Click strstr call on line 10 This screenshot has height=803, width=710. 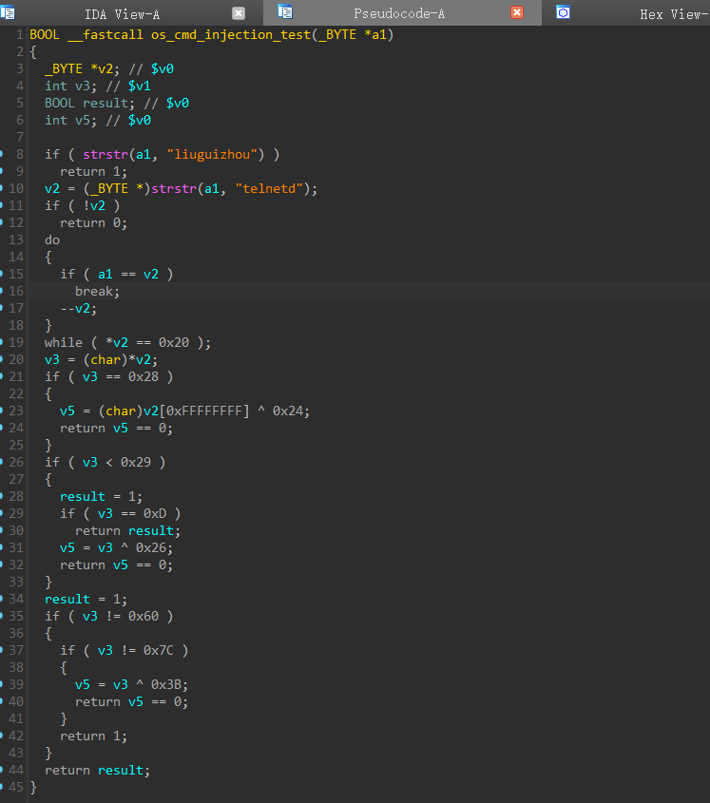point(174,188)
